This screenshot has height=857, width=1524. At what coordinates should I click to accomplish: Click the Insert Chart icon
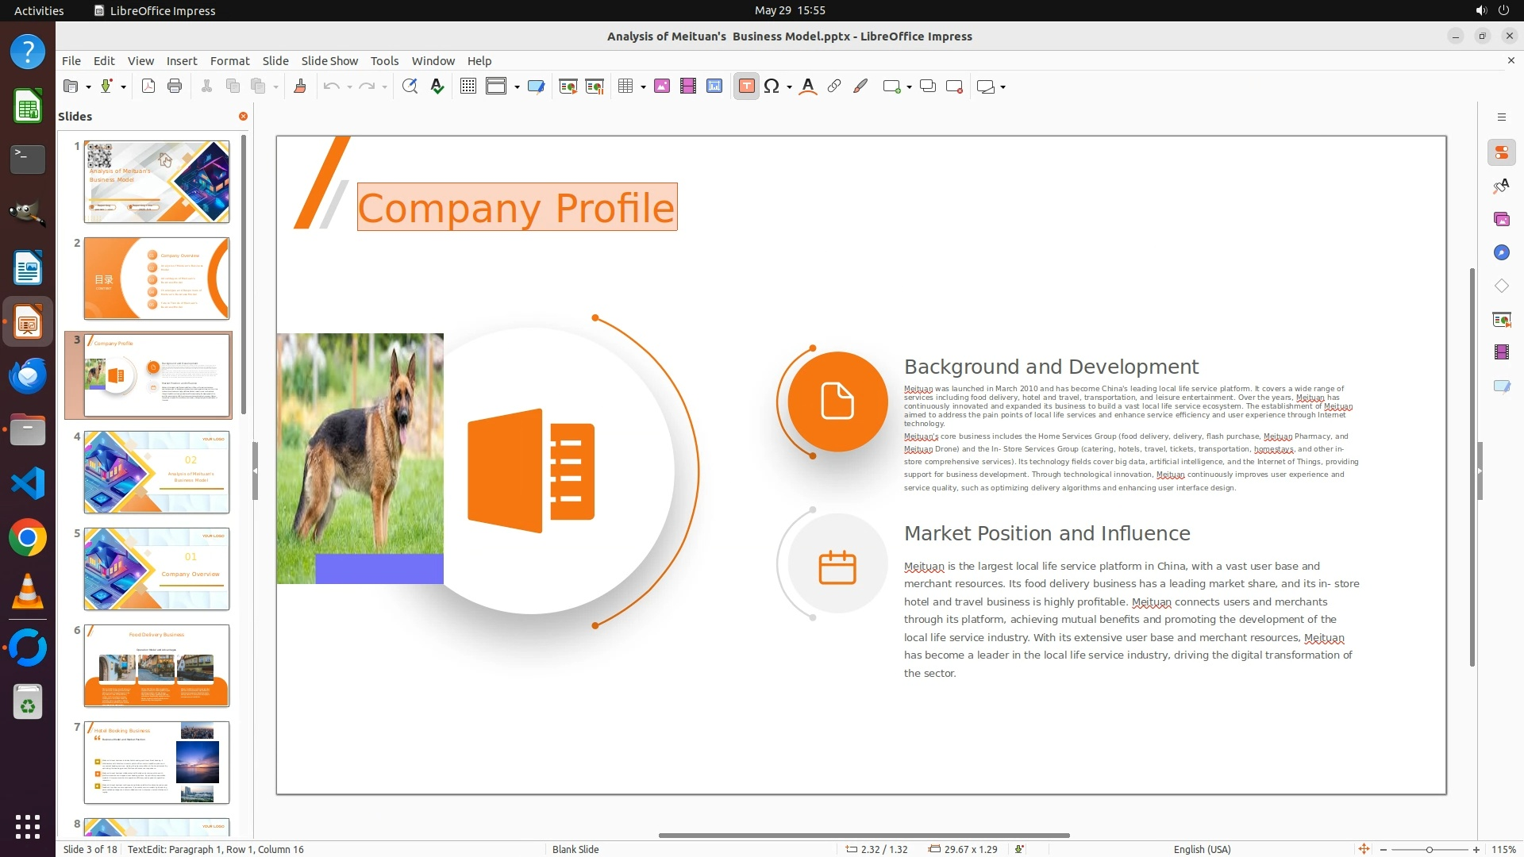point(714,86)
